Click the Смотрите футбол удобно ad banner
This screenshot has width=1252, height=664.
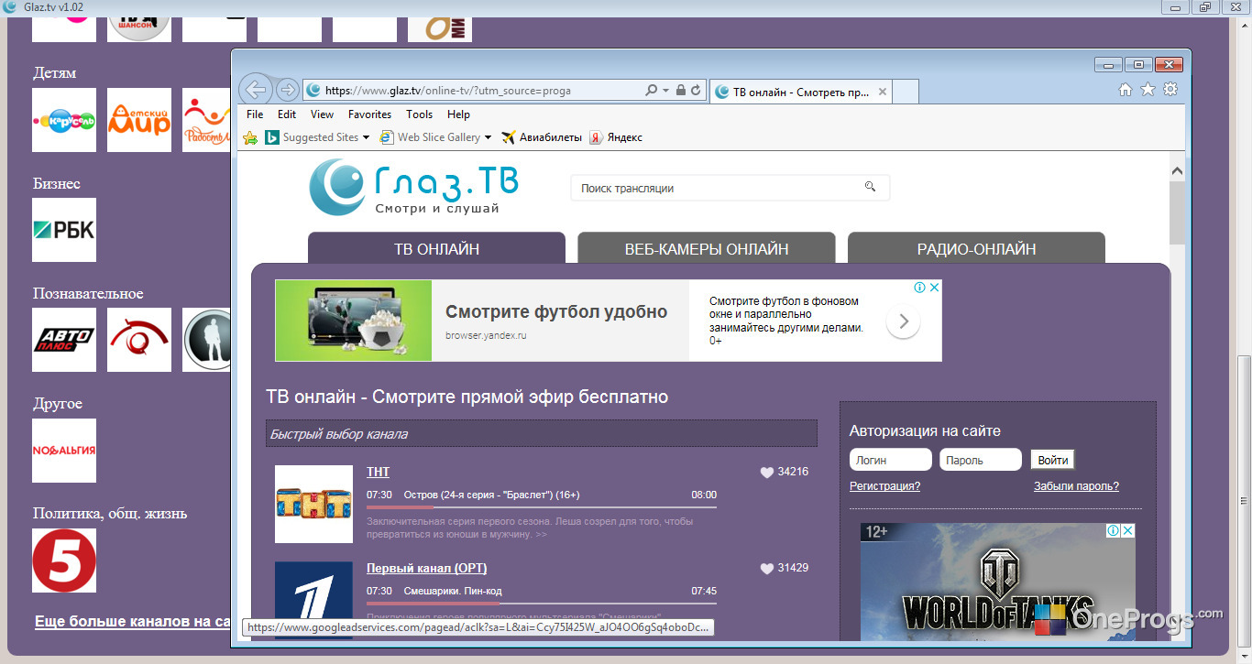coord(608,321)
